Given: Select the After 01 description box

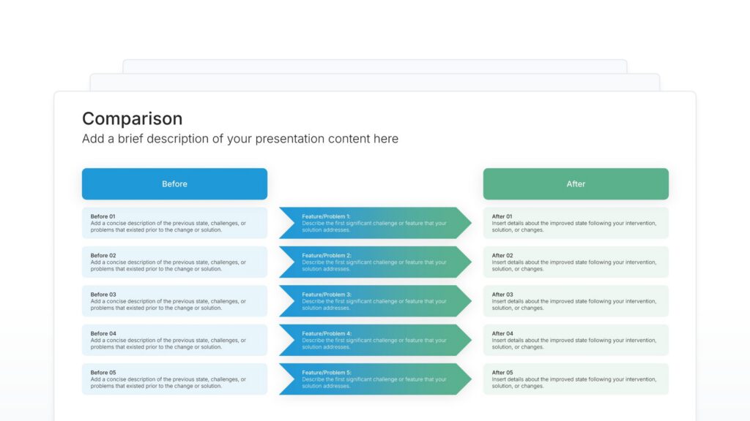Looking at the screenshot, I should point(576,223).
